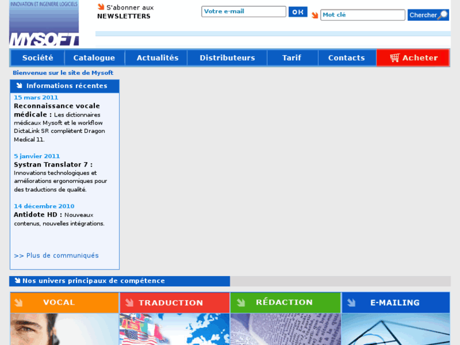Click the arrow icon in Informations récentes header
Viewport: 460px width, 345px height.
coord(20,85)
